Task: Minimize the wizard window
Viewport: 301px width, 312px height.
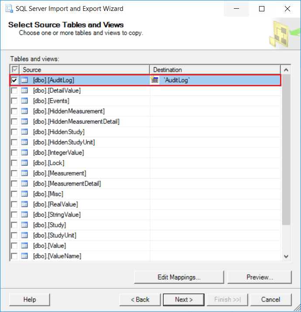Action: tap(236, 9)
